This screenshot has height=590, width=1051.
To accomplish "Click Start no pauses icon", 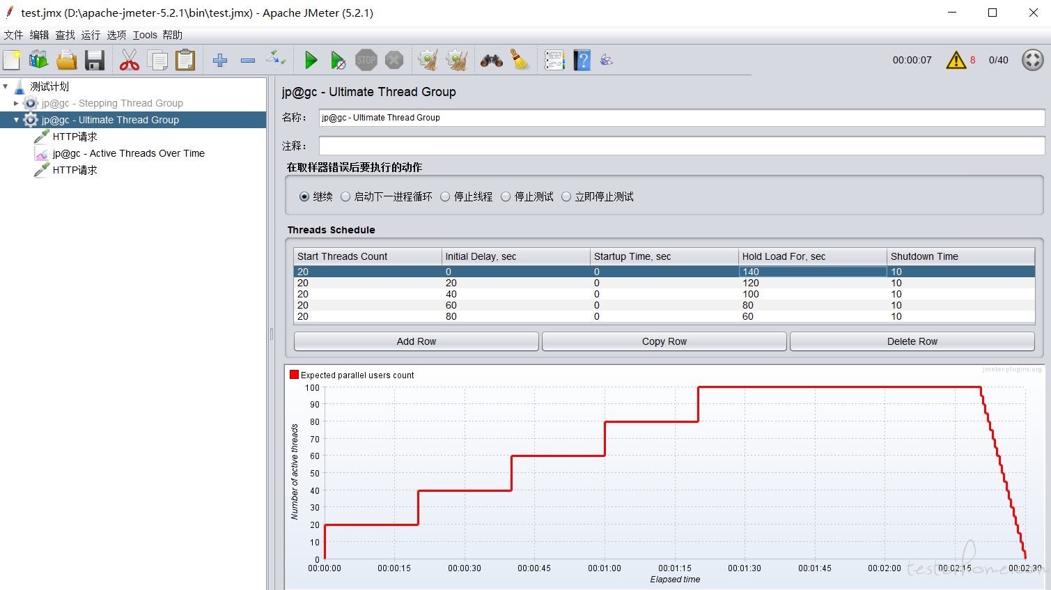I will tap(338, 61).
